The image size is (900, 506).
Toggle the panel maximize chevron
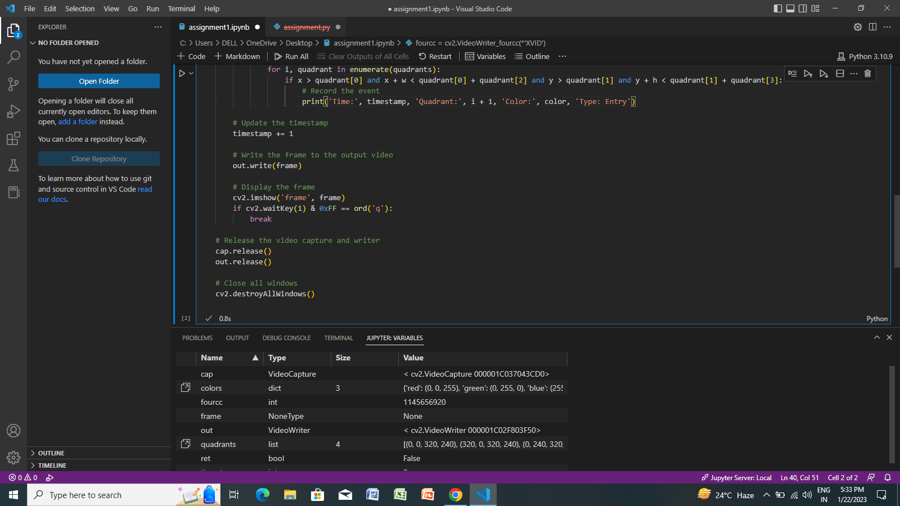click(876, 337)
